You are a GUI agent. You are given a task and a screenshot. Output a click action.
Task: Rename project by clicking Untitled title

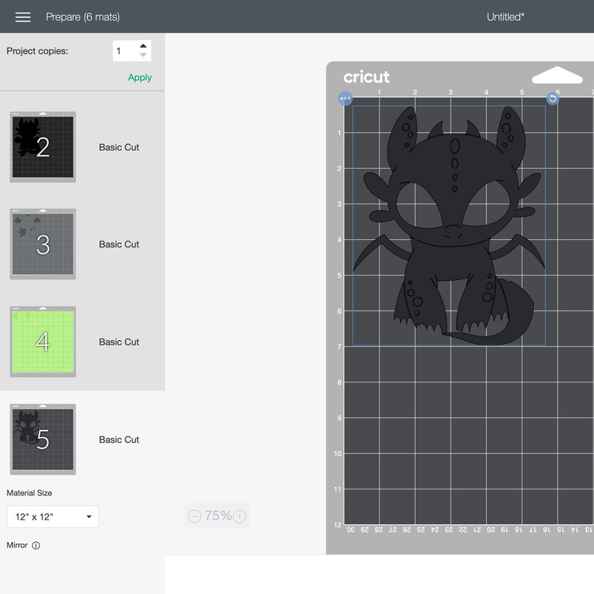pyautogui.click(x=504, y=16)
